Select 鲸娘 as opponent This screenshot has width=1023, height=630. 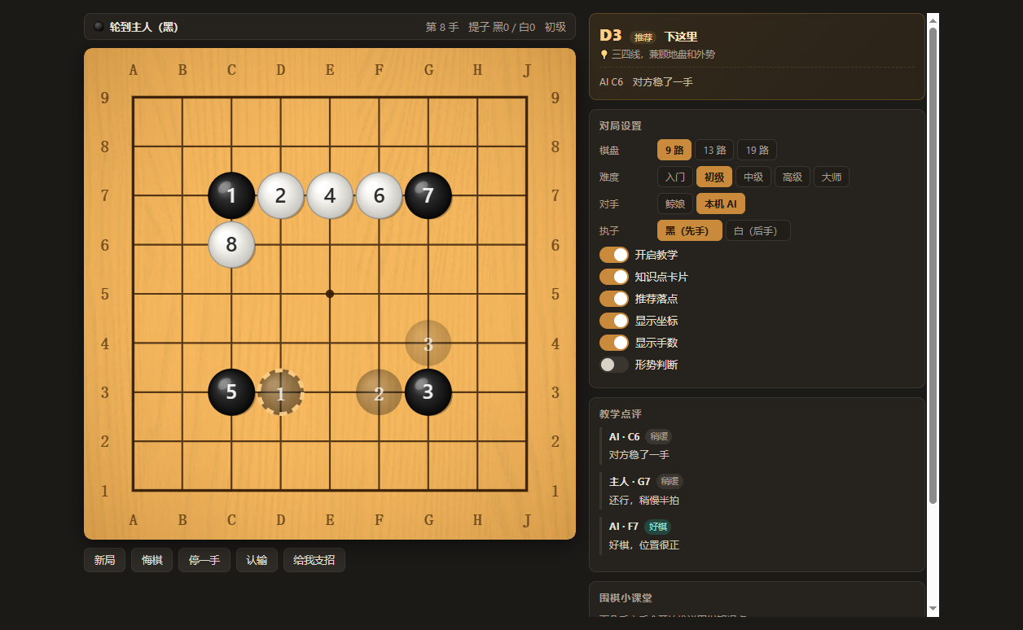click(675, 203)
